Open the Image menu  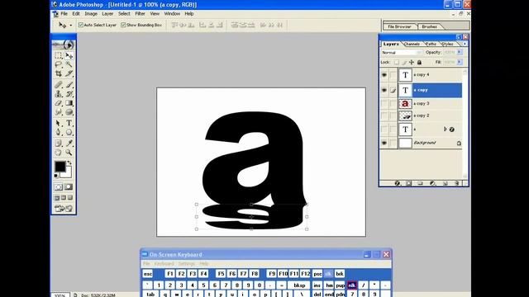click(91, 14)
